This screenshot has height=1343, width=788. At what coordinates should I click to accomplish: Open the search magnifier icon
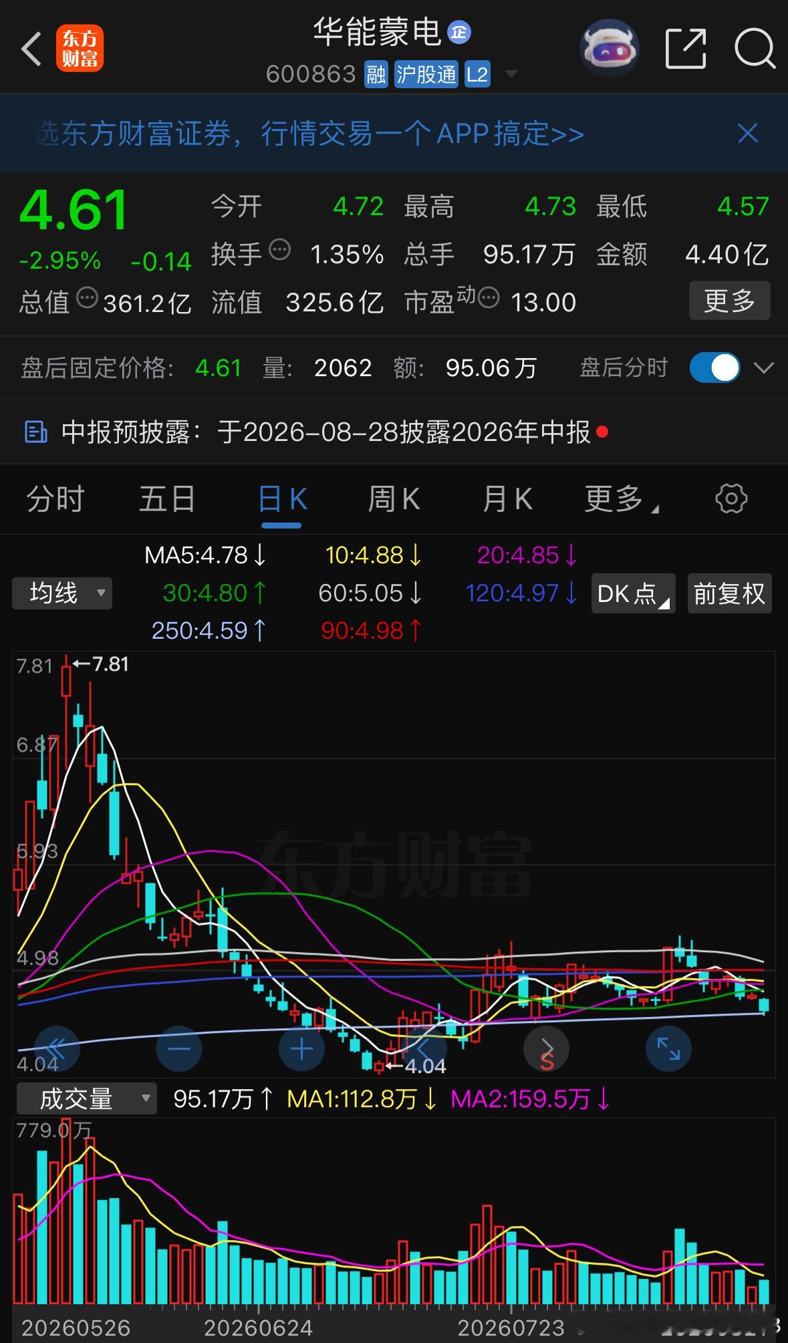pos(755,49)
